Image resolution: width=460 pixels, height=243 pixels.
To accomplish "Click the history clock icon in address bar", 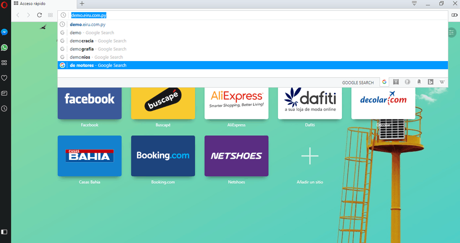I will [x=63, y=15].
